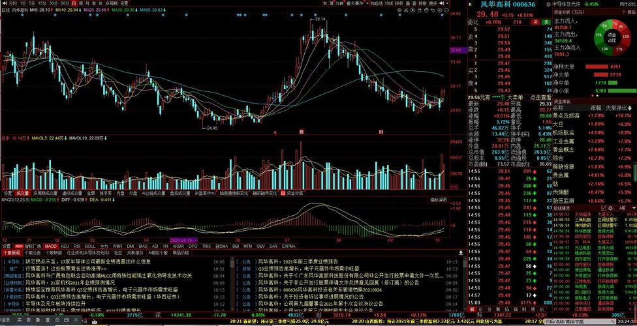
Task: Select the 日 daily period
Action: (74, 3)
